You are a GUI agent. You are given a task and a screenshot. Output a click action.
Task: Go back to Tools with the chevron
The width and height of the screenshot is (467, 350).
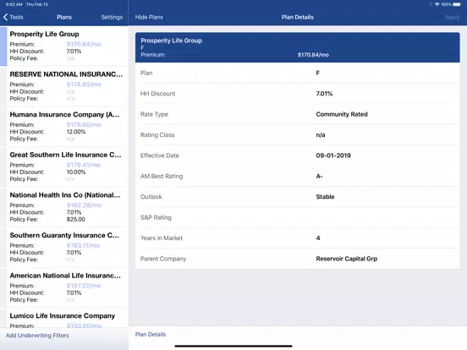13,17
